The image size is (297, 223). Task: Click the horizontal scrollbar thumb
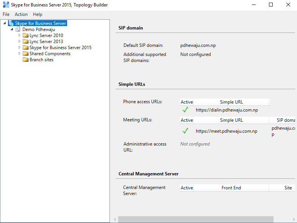195,219
